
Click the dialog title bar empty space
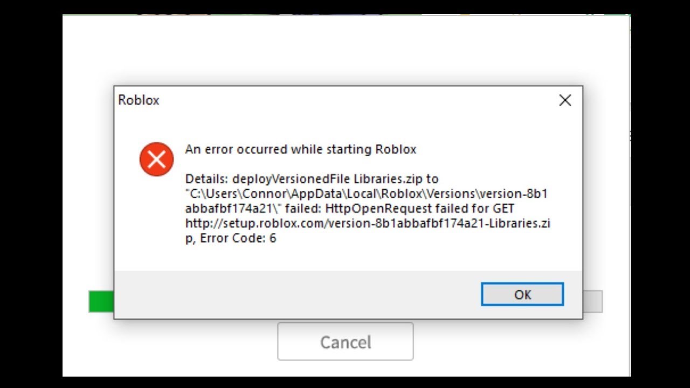click(356, 100)
